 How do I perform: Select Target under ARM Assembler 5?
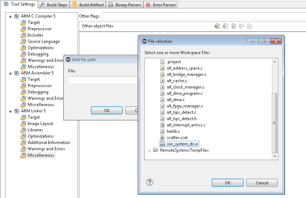click(34, 79)
